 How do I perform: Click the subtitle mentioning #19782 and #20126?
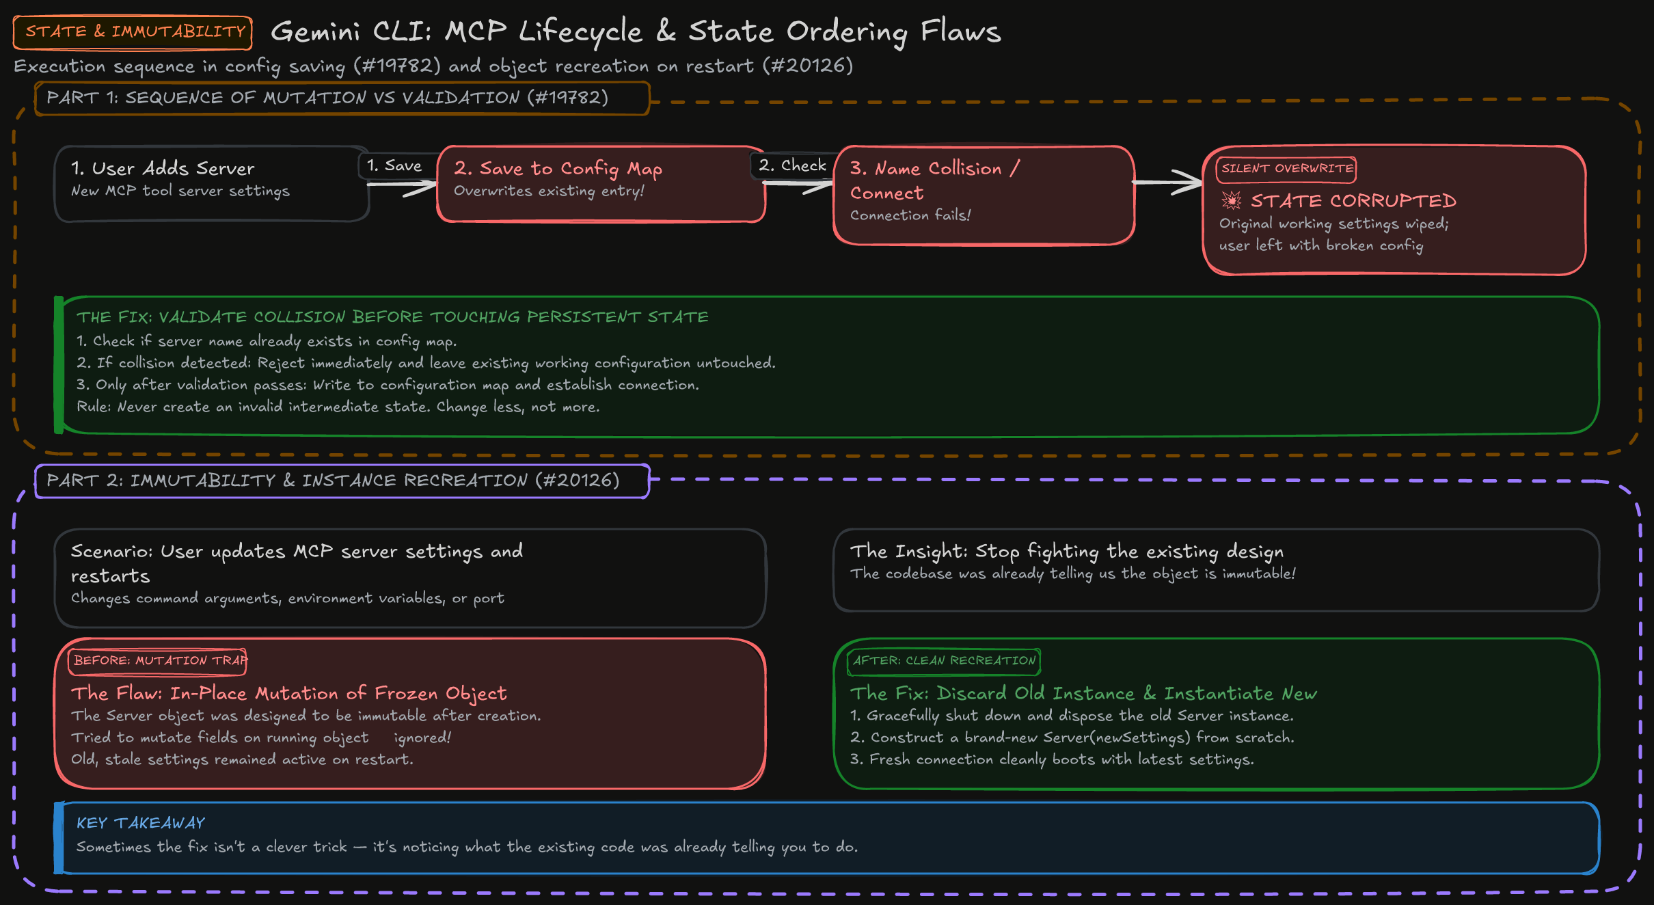(x=433, y=66)
